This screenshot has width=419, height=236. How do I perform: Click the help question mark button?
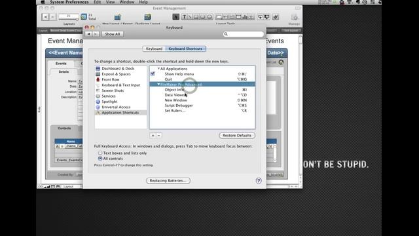tap(259, 181)
